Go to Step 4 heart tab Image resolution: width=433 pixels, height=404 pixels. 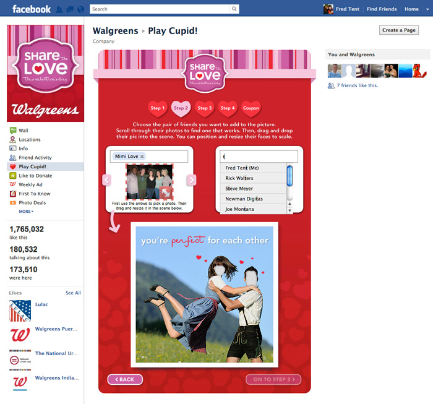tap(228, 108)
